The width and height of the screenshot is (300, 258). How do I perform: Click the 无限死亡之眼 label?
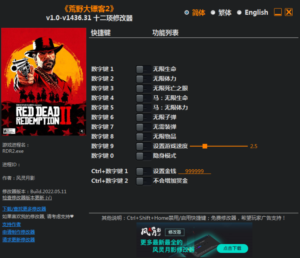click(x=170, y=88)
